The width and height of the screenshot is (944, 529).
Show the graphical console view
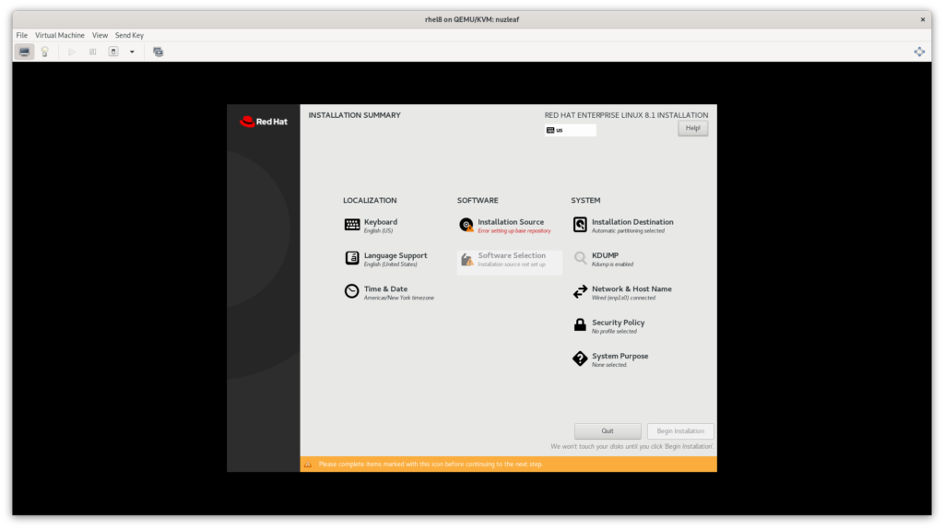click(x=24, y=52)
